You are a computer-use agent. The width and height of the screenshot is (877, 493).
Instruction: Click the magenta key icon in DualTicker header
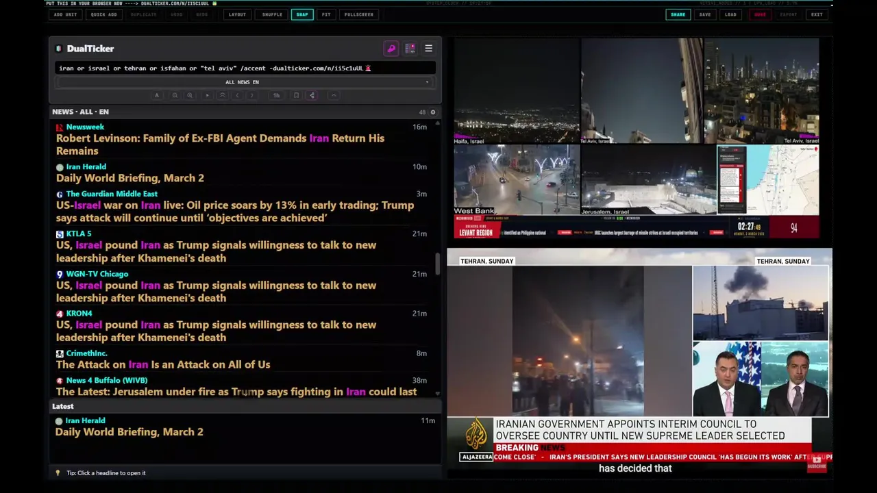(x=391, y=49)
